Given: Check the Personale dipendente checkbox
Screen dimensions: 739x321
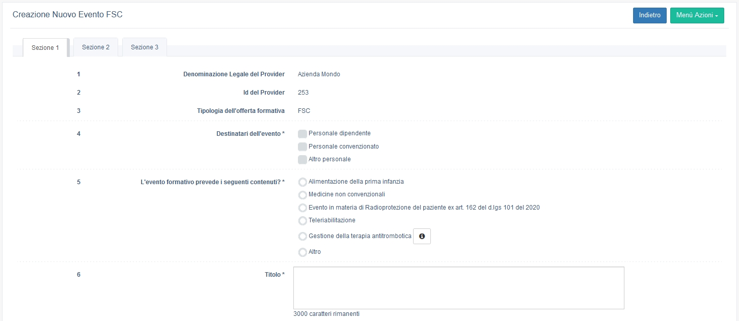Looking at the screenshot, I should [303, 134].
